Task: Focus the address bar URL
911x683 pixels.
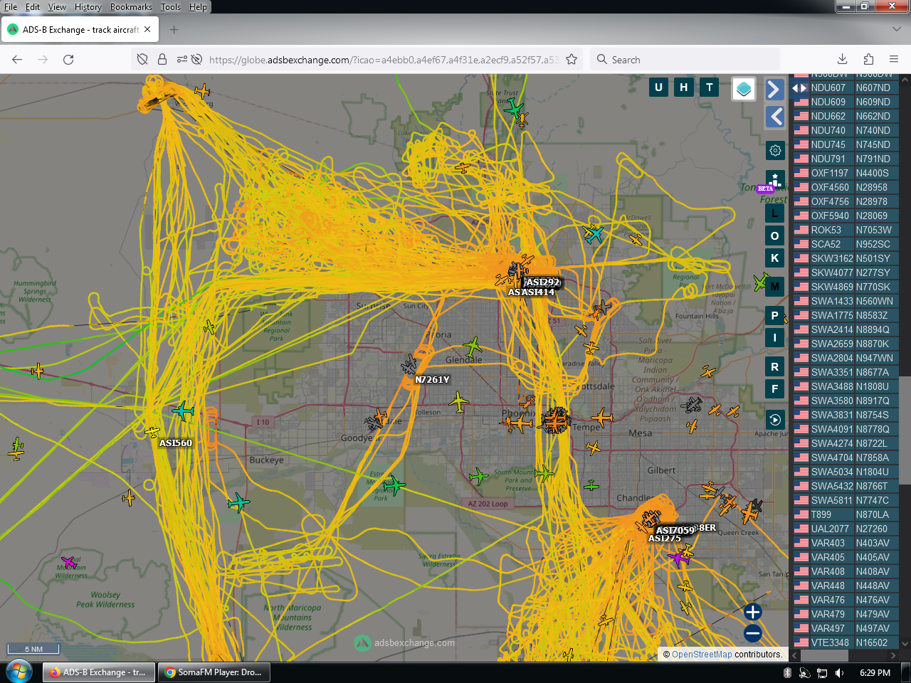Action: pyautogui.click(x=384, y=60)
